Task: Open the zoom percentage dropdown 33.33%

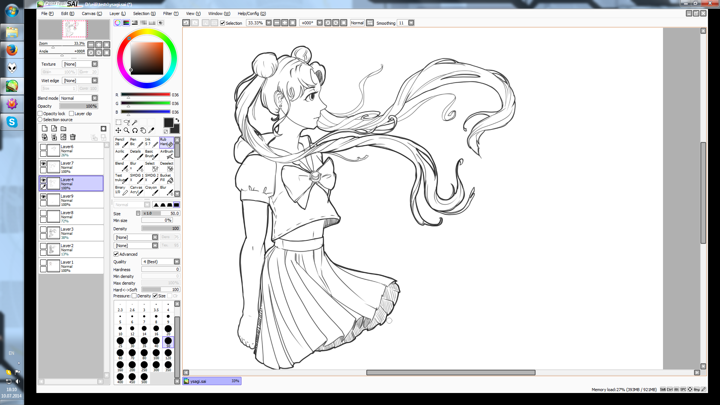Action: pos(269,23)
